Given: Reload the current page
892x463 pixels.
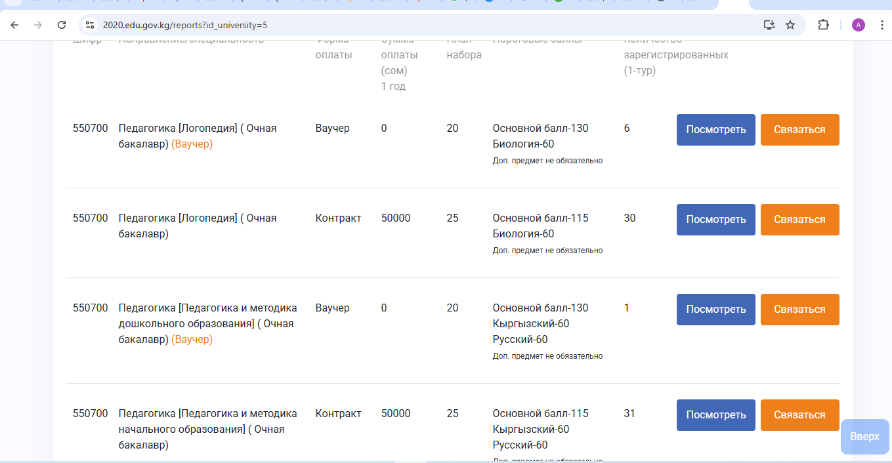Looking at the screenshot, I should (x=62, y=25).
